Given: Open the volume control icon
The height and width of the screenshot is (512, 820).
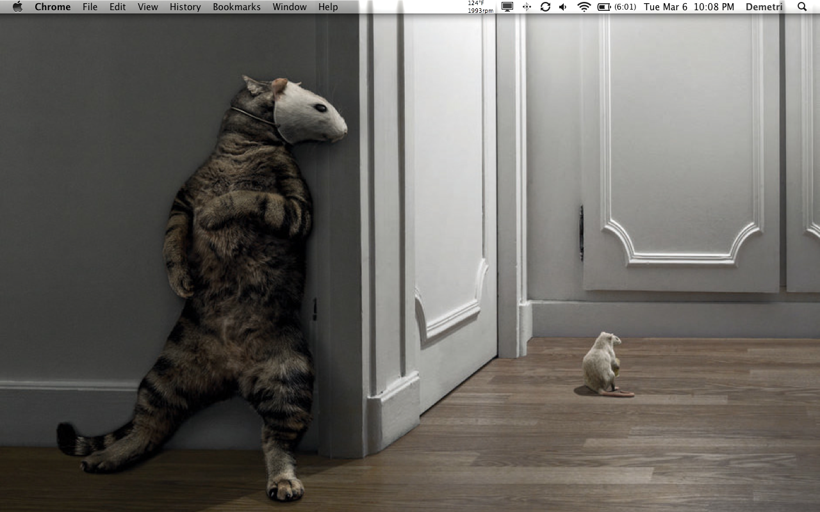Looking at the screenshot, I should pyautogui.click(x=563, y=7).
